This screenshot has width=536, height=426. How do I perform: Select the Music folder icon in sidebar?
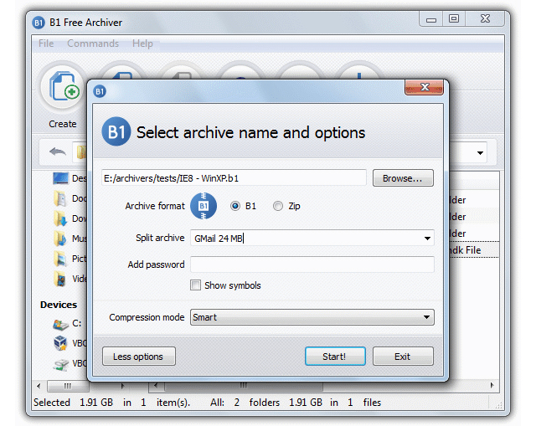[x=60, y=239]
